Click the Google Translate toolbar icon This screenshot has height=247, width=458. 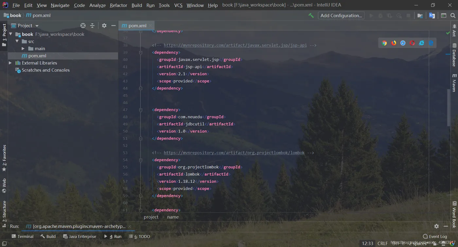pyautogui.click(x=432, y=15)
